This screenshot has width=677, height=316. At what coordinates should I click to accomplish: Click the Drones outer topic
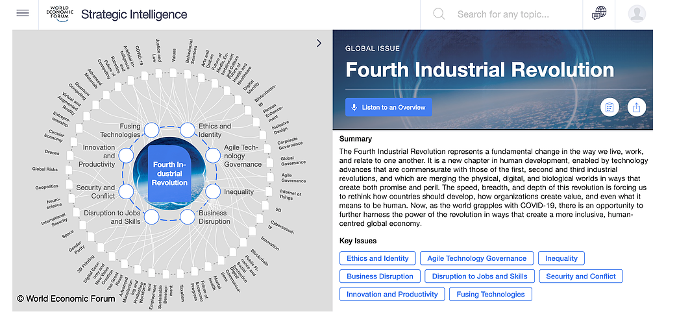point(52,152)
